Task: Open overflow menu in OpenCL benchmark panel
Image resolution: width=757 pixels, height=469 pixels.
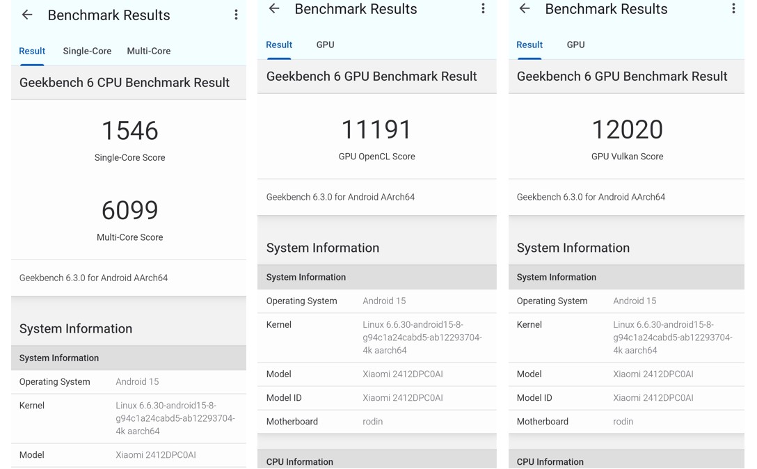Action: point(483,8)
